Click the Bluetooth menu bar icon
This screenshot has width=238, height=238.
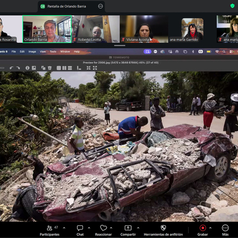(193, 51)
